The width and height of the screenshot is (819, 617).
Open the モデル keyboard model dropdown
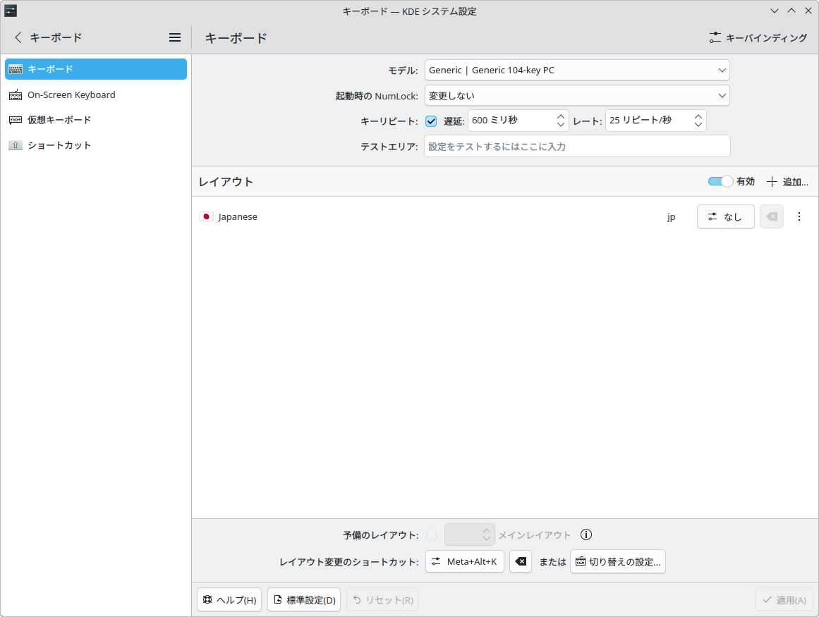pyautogui.click(x=577, y=70)
